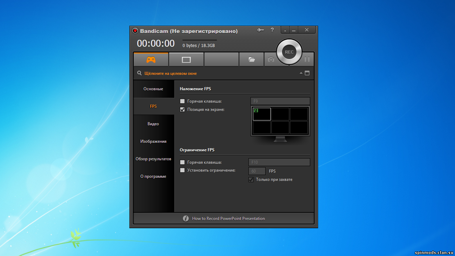The height and width of the screenshot is (256, 455).
Task: Click the blank third mode tab
Action: click(221, 59)
